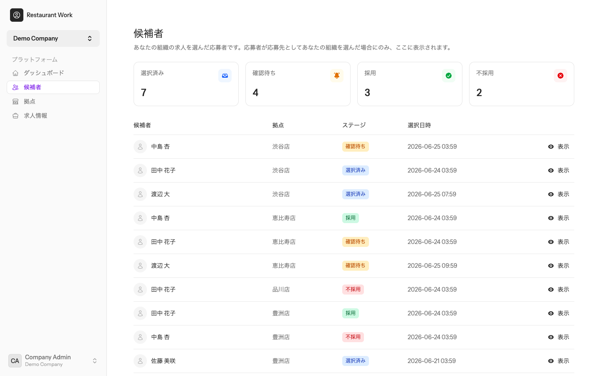Open the Demo Company organization switcher
Screen dimensions: 601x376
coord(53,38)
